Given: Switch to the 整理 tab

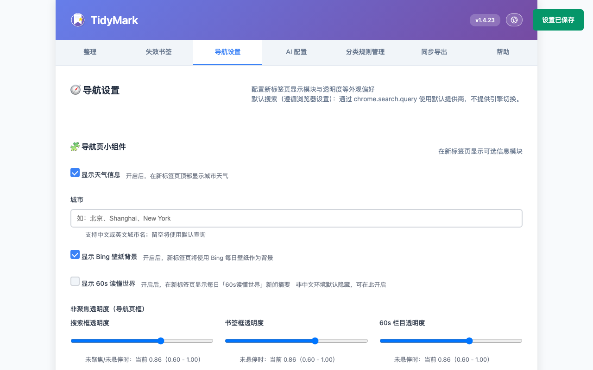Looking at the screenshot, I should coord(90,52).
